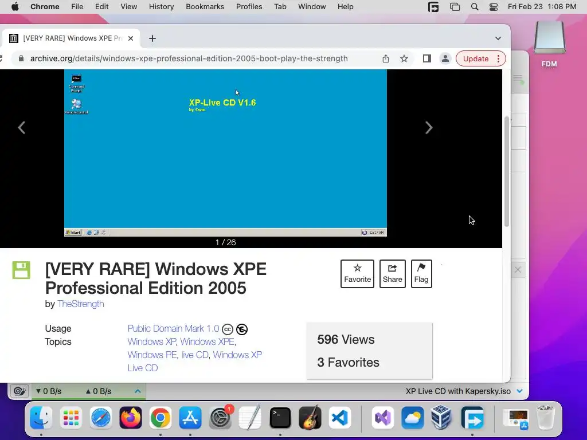
Task: Click the 3 Favorites stat
Action: click(x=348, y=362)
